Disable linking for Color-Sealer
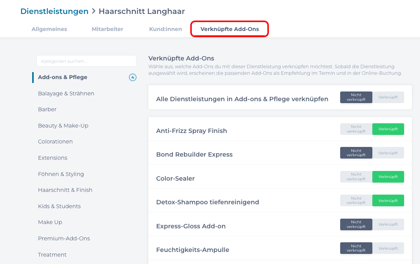The height and width of the screenshot is (264, 420). pyautogui.click(x=356, y=176)
